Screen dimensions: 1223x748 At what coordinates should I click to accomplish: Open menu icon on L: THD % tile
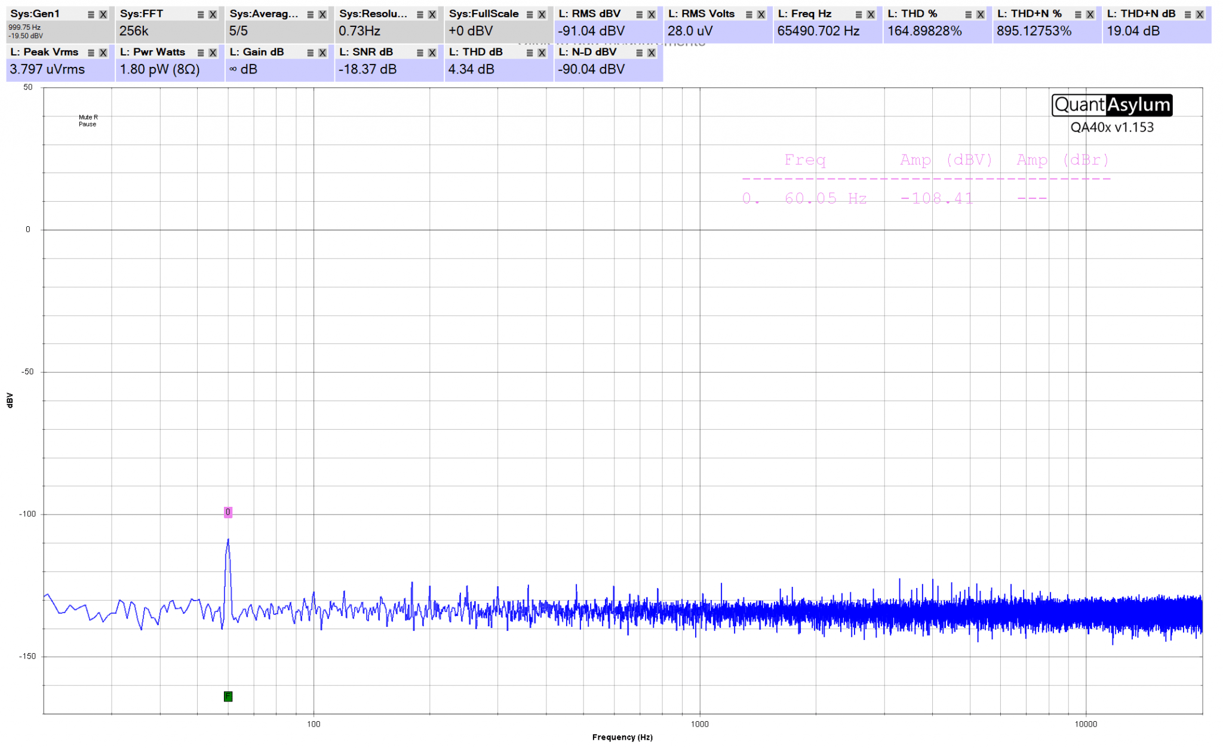click(x=969, y=14)
